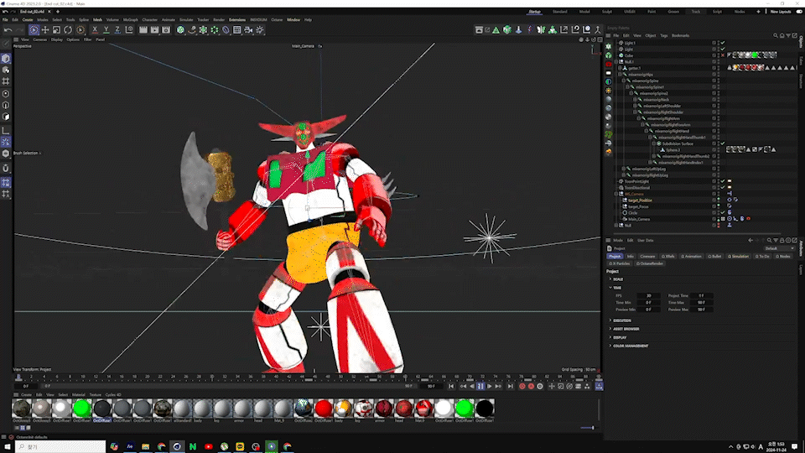Click Render View clapperboard icon
This screenshot has width=805, height=453.
(143, 30)
